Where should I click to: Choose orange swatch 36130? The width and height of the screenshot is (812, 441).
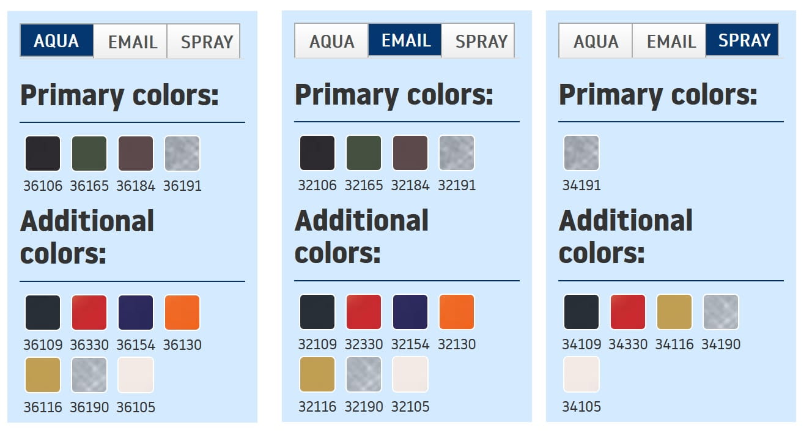(182, 313)
